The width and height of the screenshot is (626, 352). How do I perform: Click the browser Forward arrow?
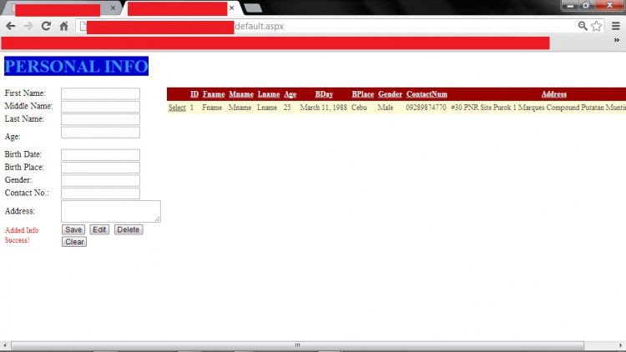28,26
